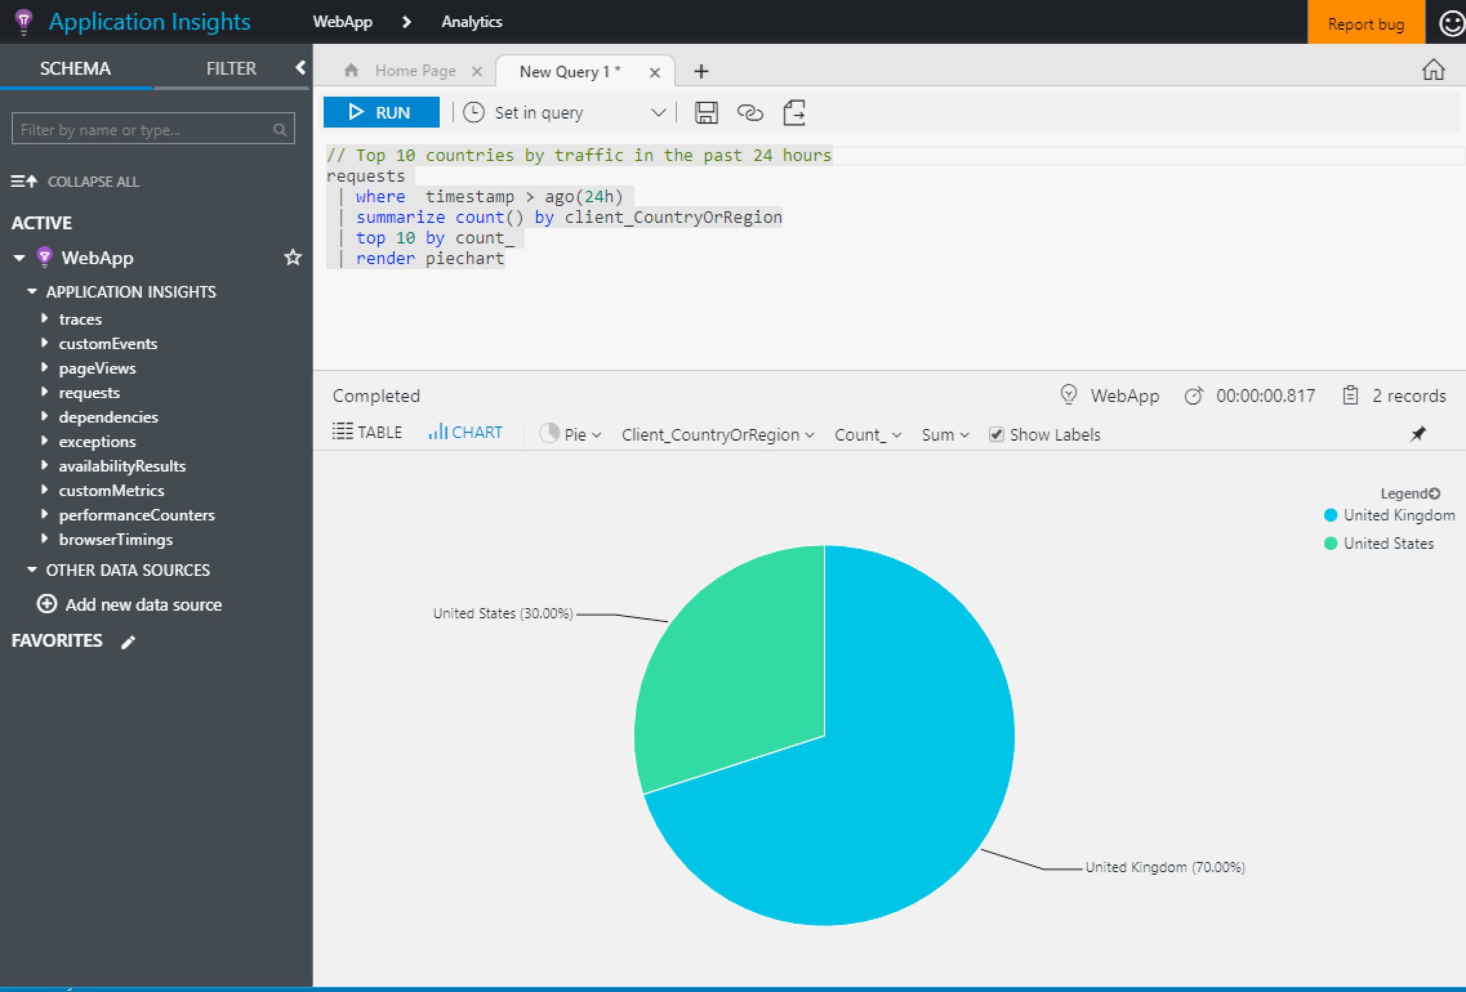The image size is (1466, 992).
Task: Expand the requests table in schema
Action: pos(44,392)
